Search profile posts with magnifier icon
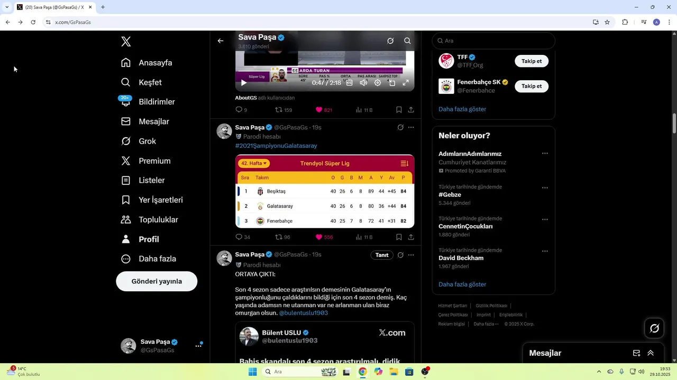Image resolution: width=677 pixels, height=380 pixels. pos(407,41)
